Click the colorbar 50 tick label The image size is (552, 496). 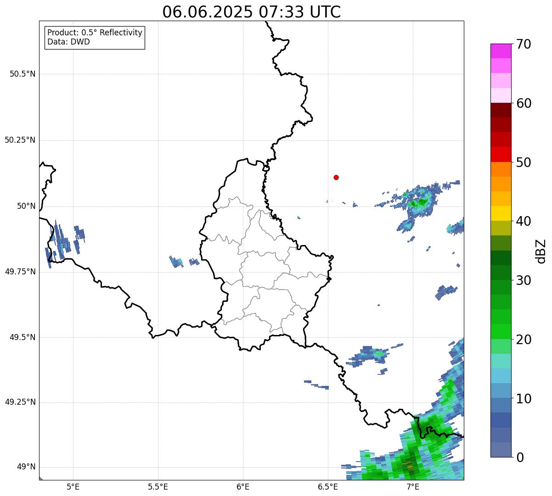(524, 162)
